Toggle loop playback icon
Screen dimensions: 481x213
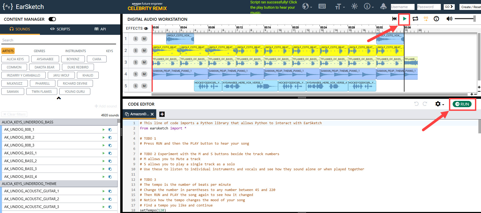pos(415,19)
